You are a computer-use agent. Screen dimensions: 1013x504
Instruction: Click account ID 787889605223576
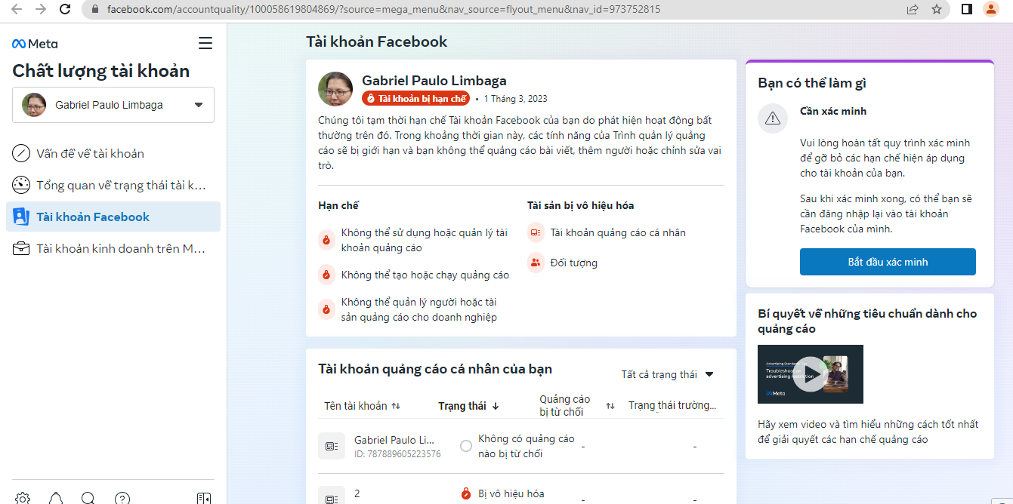click(x=397, y=454)
